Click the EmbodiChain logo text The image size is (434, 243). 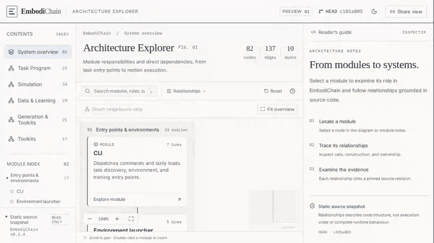pyautogui.click(x=41, y=11)
